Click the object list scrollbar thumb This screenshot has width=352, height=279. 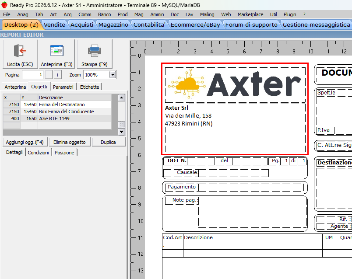coord(121,125)
